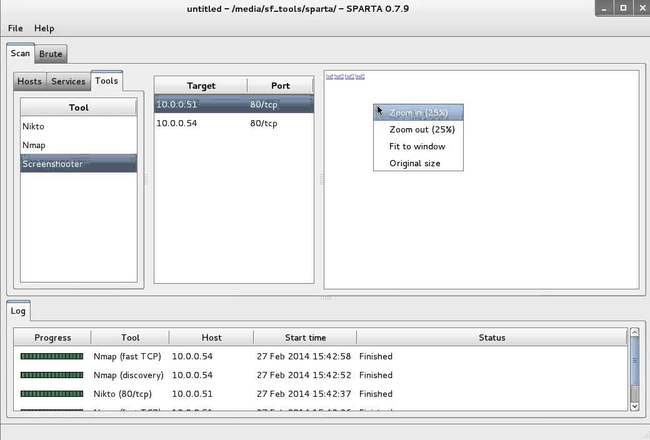Select Nmap in the Tool list
Viewport: 650px width, 440px height.
(78, 145)
